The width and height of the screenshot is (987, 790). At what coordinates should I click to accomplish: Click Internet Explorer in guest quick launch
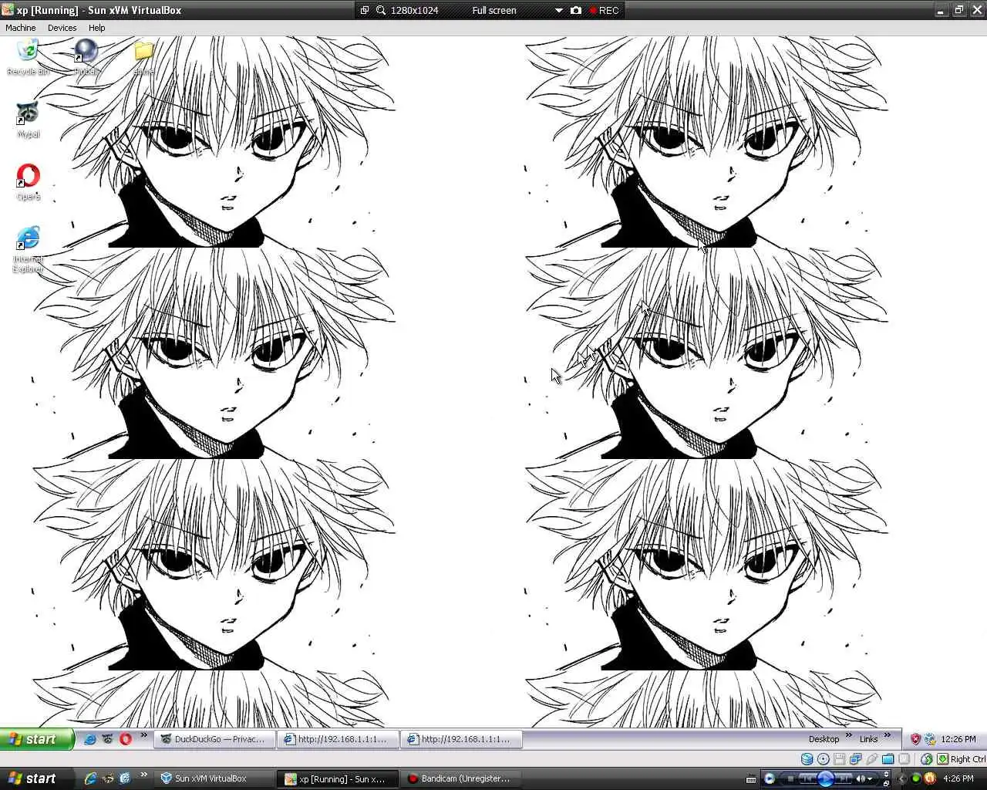90,739
